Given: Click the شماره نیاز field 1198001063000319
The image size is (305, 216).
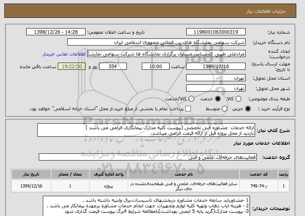Looking at the screenshot, I should click(x=216, y=32).
